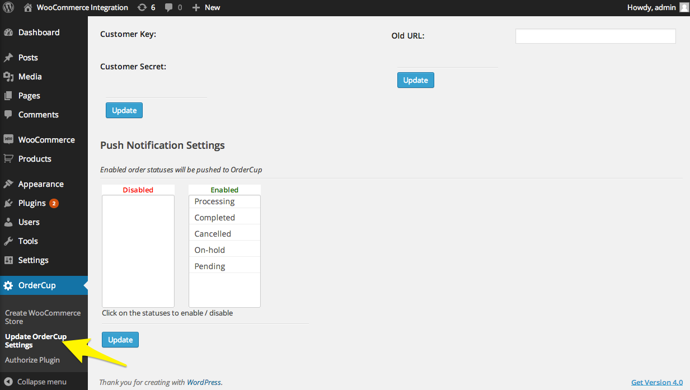Click the Comments speech bubble sidebar icon

pos(8,115)
